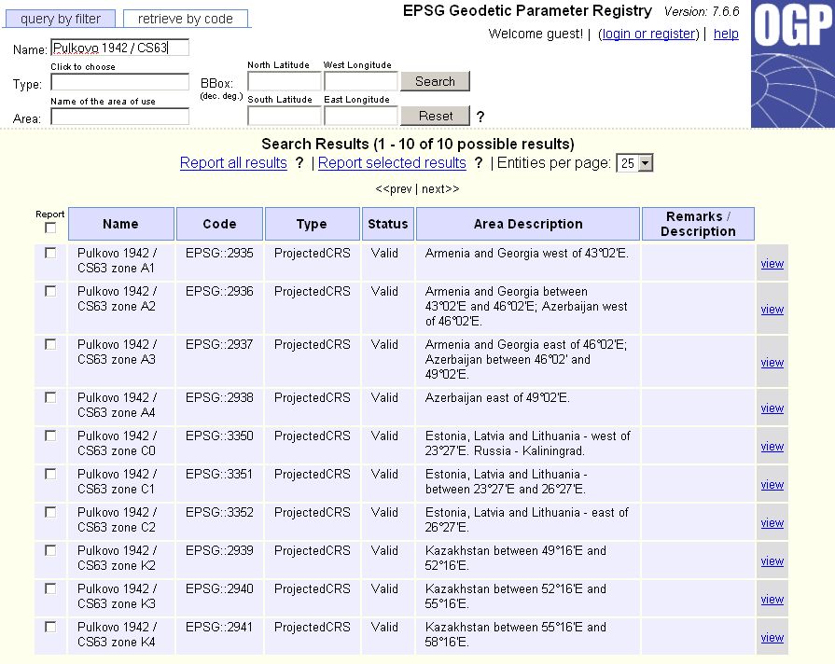This screenshot has width=835, height=664.
Task: Click the South Latitude input field
Action: click(285, 116)
